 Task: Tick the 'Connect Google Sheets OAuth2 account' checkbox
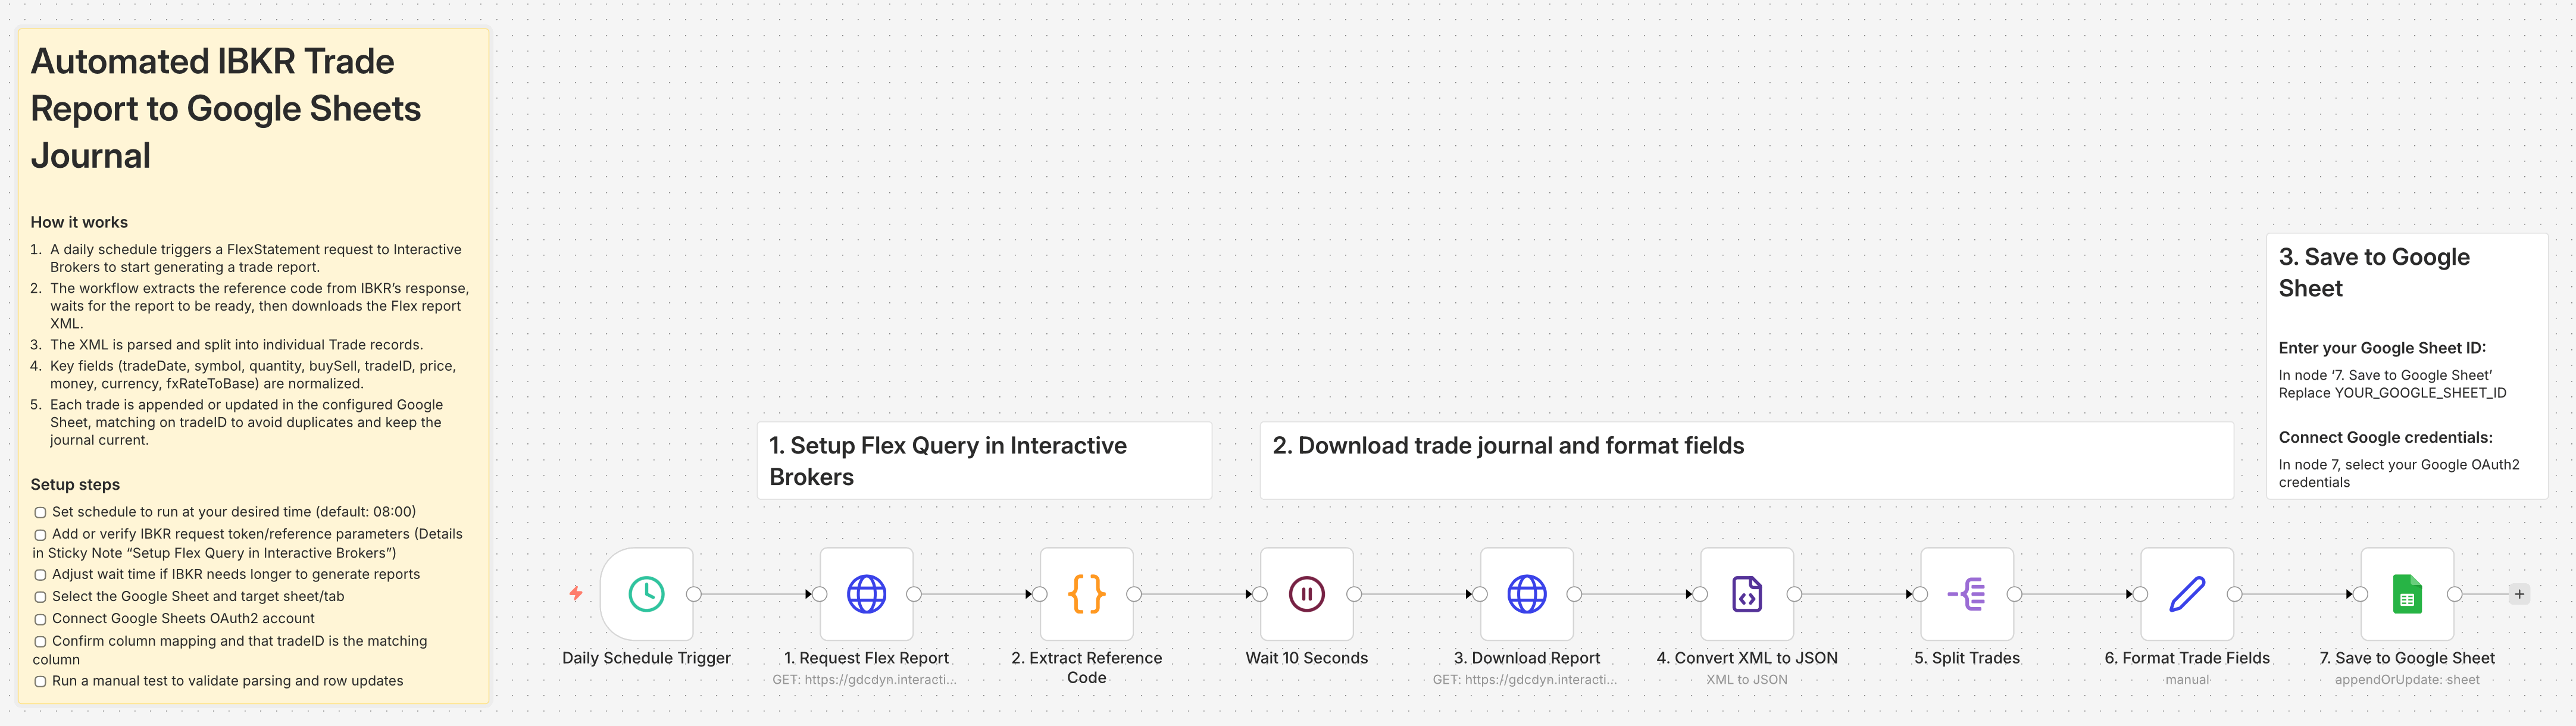[x=41, y=620]
